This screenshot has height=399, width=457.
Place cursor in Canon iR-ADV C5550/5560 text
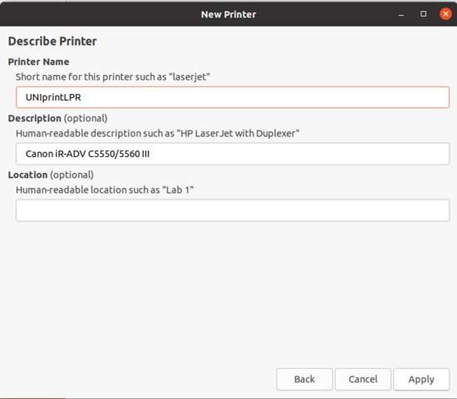[x=87, y=154]
